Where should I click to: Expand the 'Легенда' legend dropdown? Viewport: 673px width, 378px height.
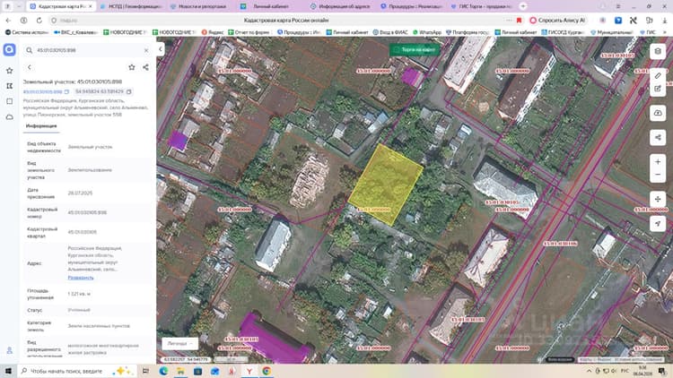(x=179, y=343)
